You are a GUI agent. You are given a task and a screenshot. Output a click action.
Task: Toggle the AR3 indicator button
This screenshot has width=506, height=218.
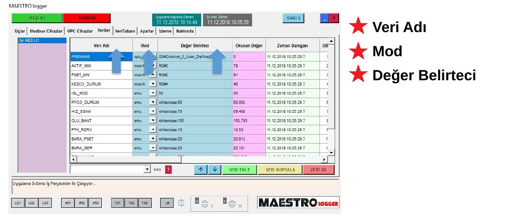[x=95, y=203]
